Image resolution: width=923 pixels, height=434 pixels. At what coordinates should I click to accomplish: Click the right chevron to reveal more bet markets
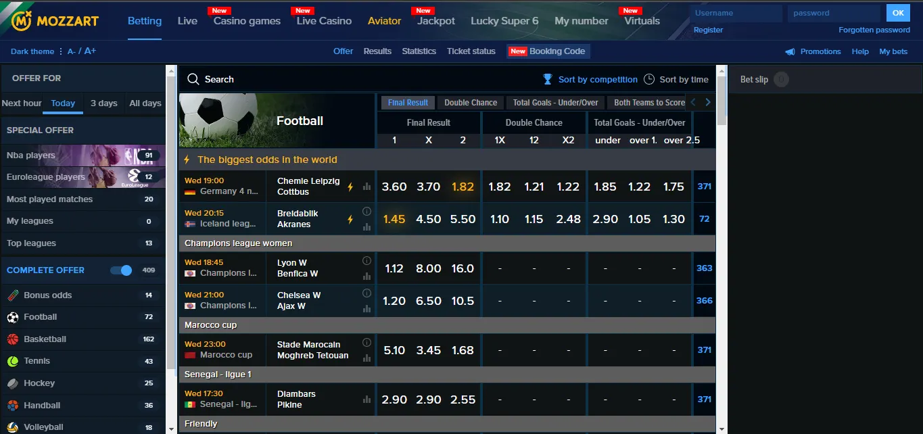point(707,102)
